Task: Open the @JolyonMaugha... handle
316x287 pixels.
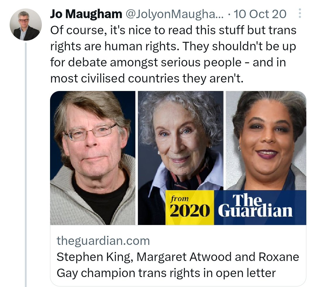Action: 174,14
